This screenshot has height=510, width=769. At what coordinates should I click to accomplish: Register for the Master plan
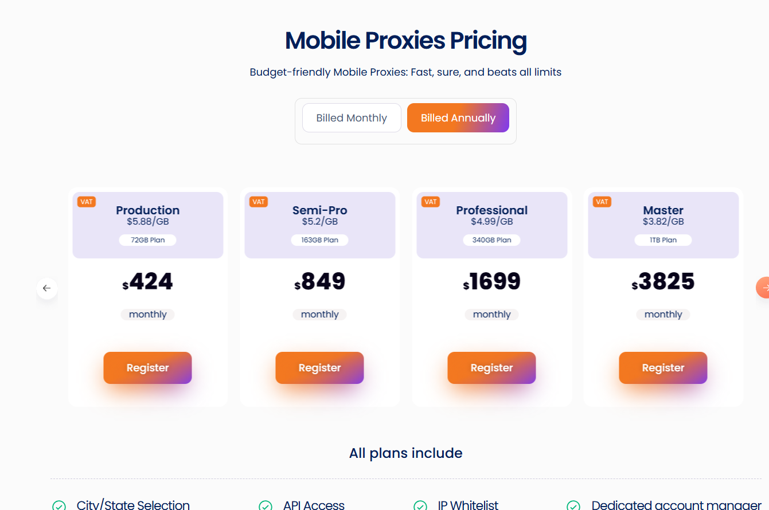(663, 368)
